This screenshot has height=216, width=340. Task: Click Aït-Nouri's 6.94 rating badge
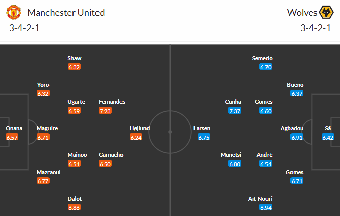pyautogui.click(x=265, y=207)
